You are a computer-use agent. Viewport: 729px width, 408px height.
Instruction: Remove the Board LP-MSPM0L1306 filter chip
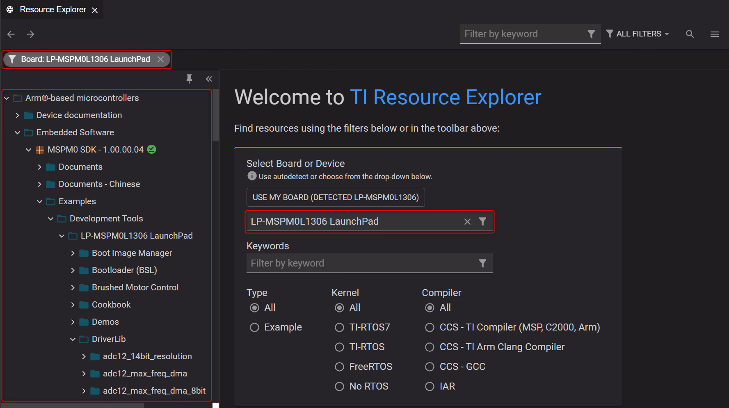coord(161,59)
